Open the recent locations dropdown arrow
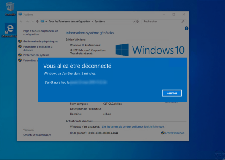225x160 pixels. pyautogui.click(x=33, y=22)
